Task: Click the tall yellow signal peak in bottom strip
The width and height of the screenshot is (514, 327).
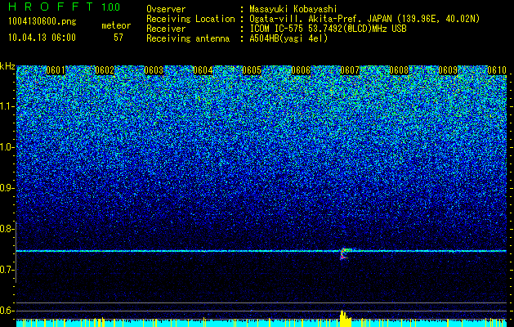Action: pos(345,319)
